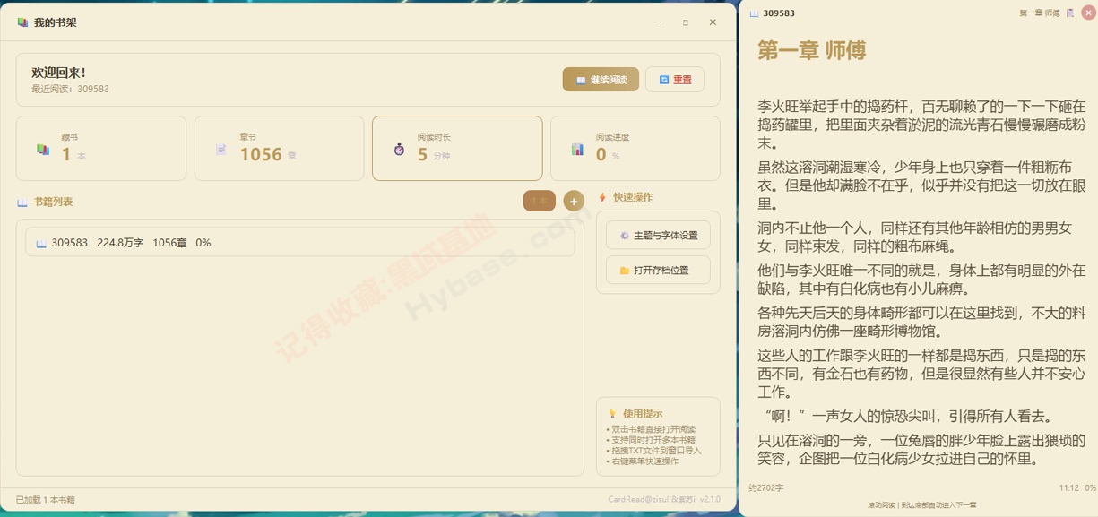The width and height of the screenshot is (1098, 517).
Task: Click the 继续阅读 button
Action: coord(601,80)
